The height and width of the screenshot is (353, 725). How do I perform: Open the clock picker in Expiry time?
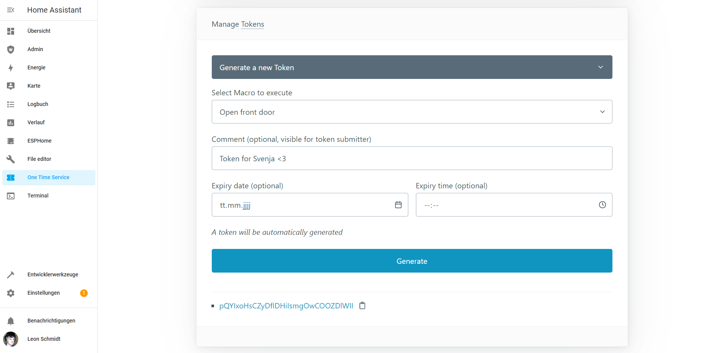pyautogui.click(x=603, y=205)
